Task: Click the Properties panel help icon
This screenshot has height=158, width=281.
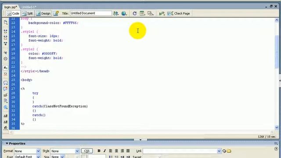Action: 276,149
